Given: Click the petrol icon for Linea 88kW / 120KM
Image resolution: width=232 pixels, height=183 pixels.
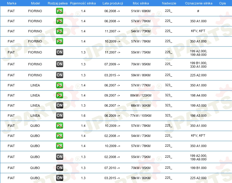Looking at the screenshot, I should [59, 95].
